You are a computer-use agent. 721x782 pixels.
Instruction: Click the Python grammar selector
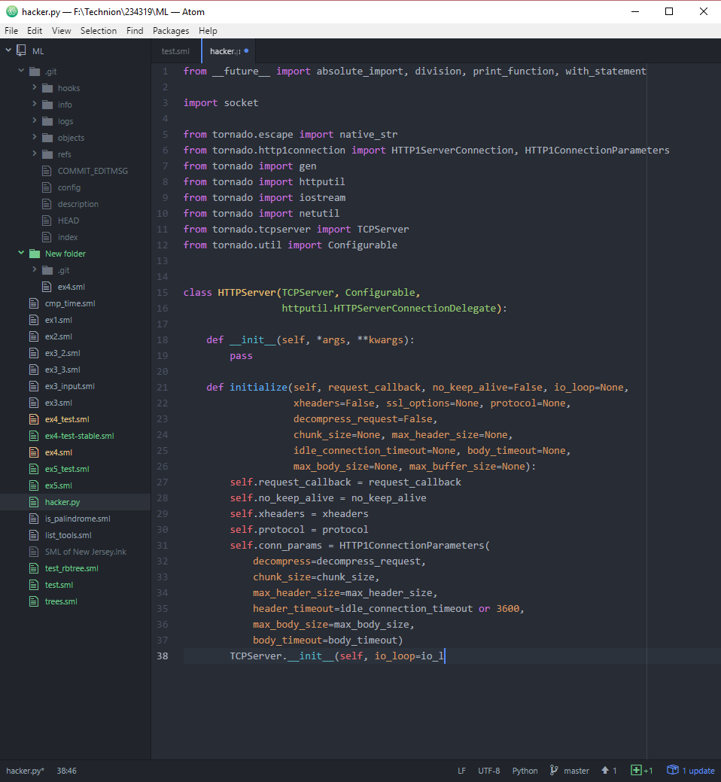(525, 771)
